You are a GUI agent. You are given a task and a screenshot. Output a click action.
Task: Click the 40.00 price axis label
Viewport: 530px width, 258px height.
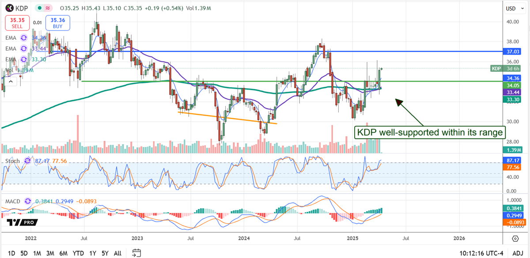coord(513,22)
